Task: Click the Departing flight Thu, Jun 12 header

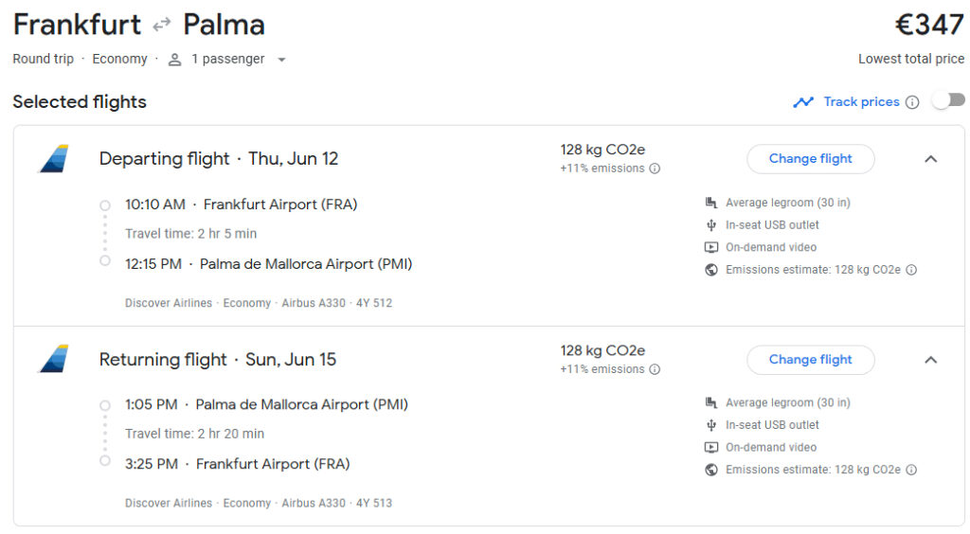Action: (218, 159)
